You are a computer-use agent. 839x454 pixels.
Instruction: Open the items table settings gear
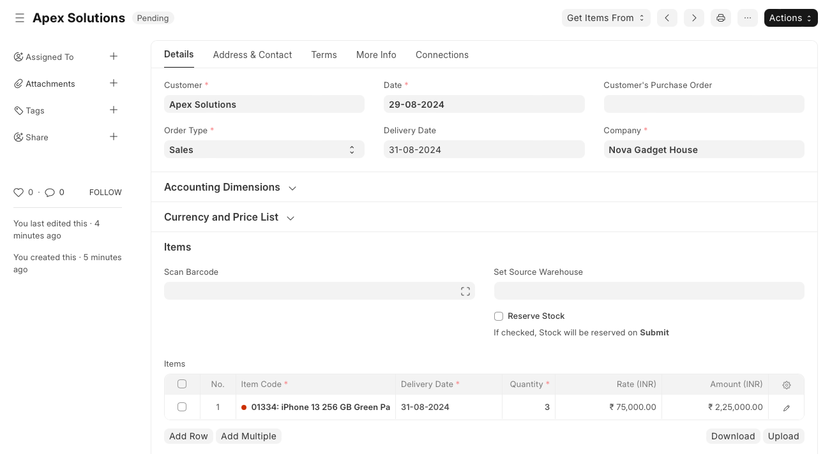pos(786,384)
